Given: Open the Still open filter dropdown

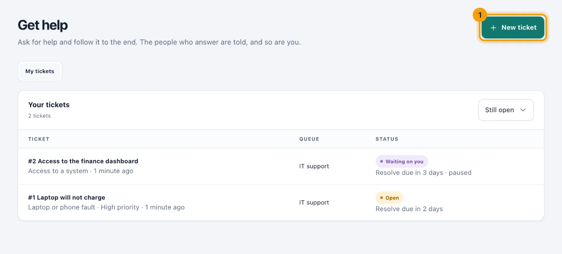Looking at the screenshot, I should click(506, 110).
